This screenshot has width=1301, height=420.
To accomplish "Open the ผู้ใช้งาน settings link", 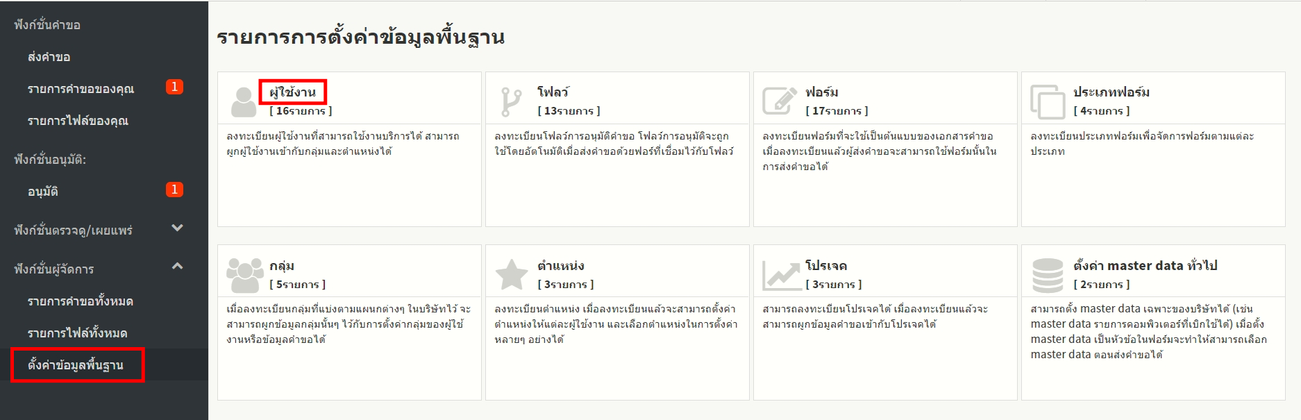I will pos(292,92).
